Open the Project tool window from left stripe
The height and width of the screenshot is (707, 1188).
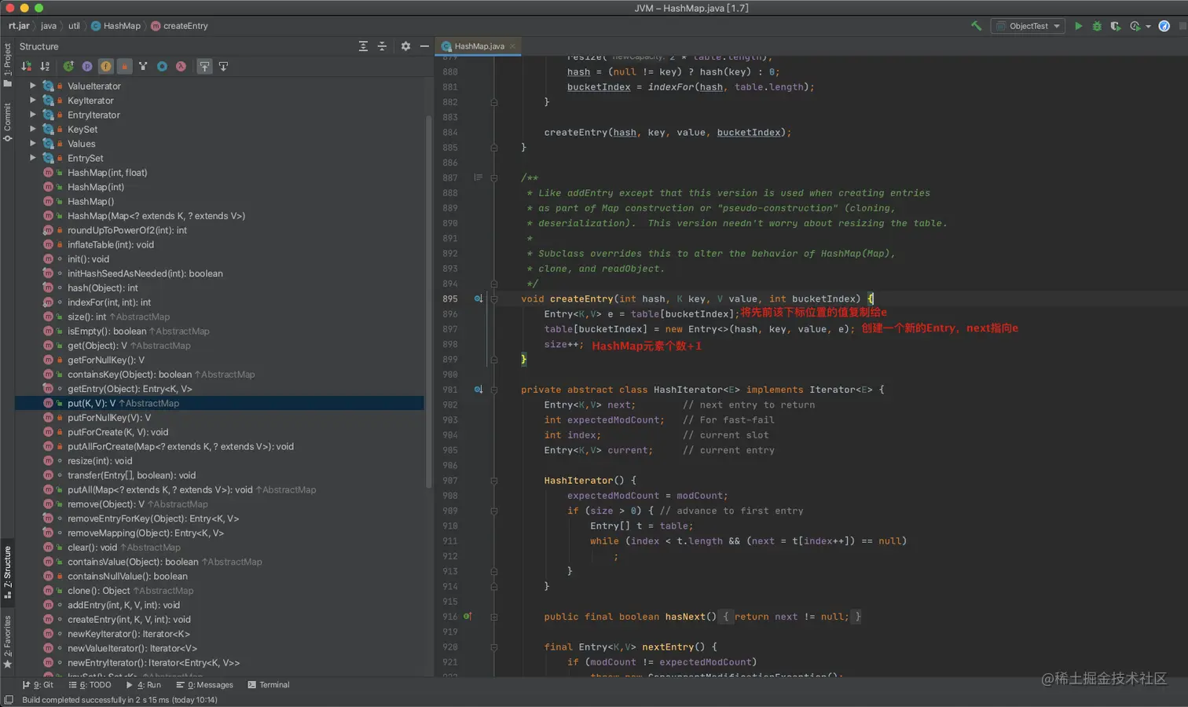click(x=7, y=64)
